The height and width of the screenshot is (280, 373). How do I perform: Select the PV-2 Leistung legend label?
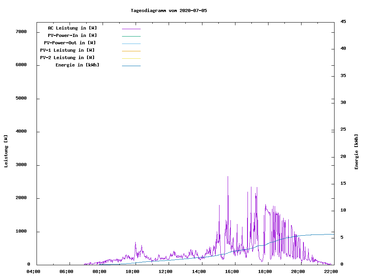click(x=67, y=58)
